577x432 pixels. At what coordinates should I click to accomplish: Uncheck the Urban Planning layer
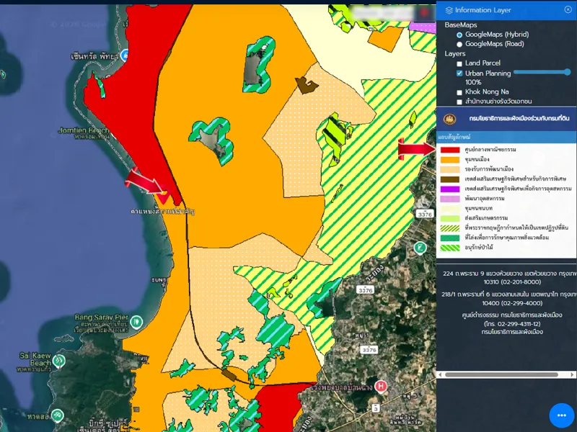(459, 73)
